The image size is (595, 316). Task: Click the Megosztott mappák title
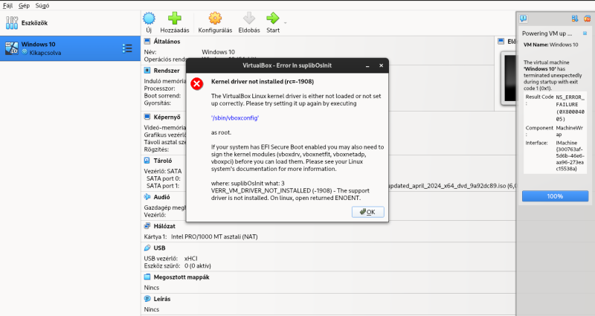click(181, 277)
